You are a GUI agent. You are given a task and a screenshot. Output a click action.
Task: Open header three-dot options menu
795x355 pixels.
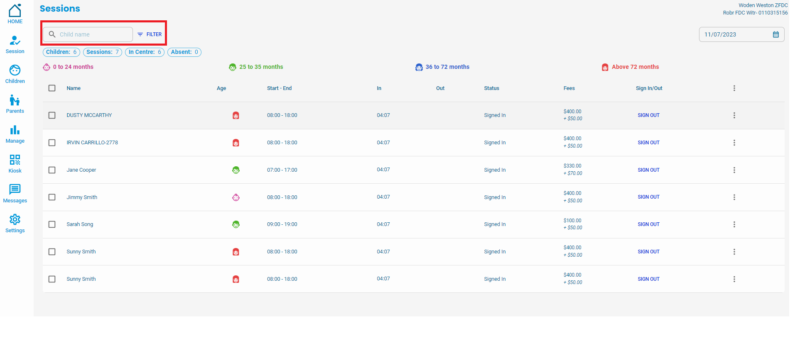pos(734,88)
